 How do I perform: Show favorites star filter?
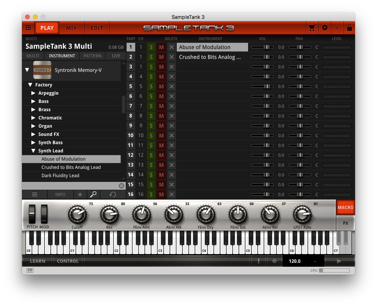[x=80, y=194]
